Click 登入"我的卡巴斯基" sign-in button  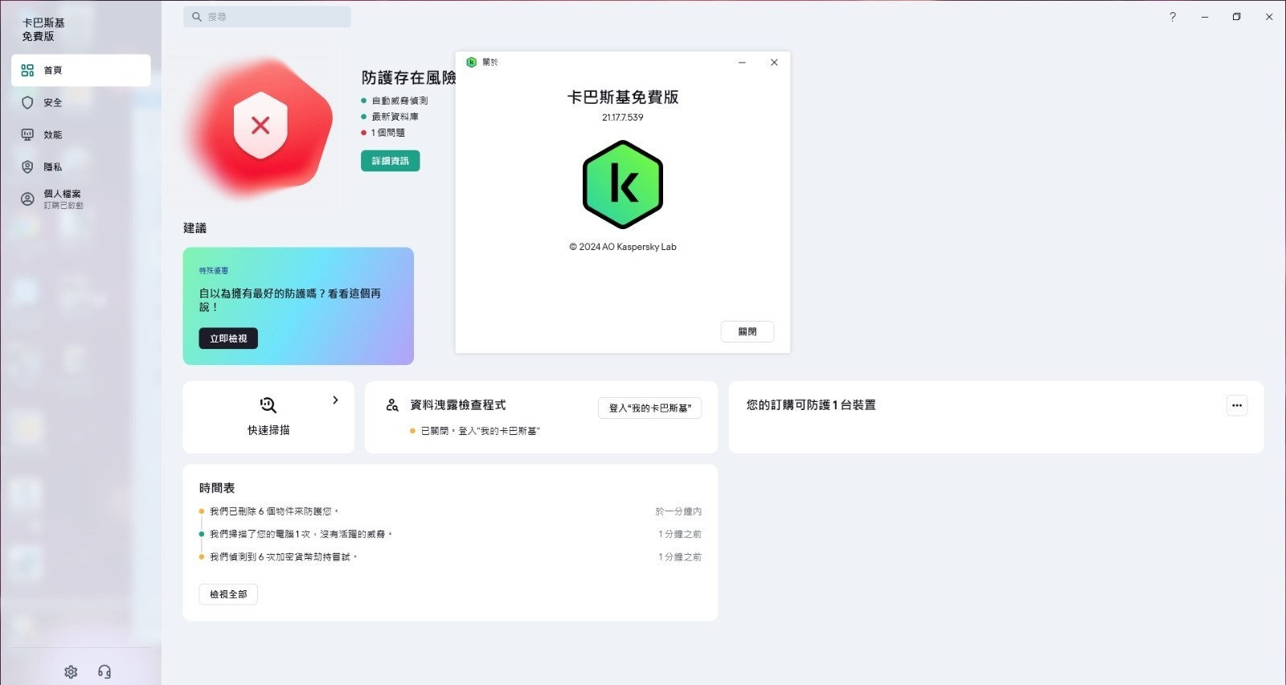pyautogui.click(x=649, y=408)
